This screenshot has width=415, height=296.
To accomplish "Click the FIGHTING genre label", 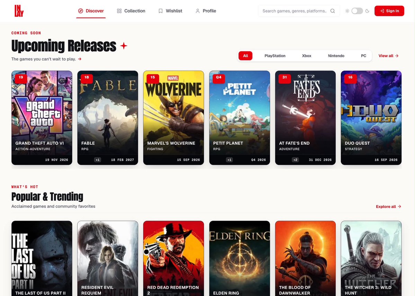I will click(x=155, y=149).
